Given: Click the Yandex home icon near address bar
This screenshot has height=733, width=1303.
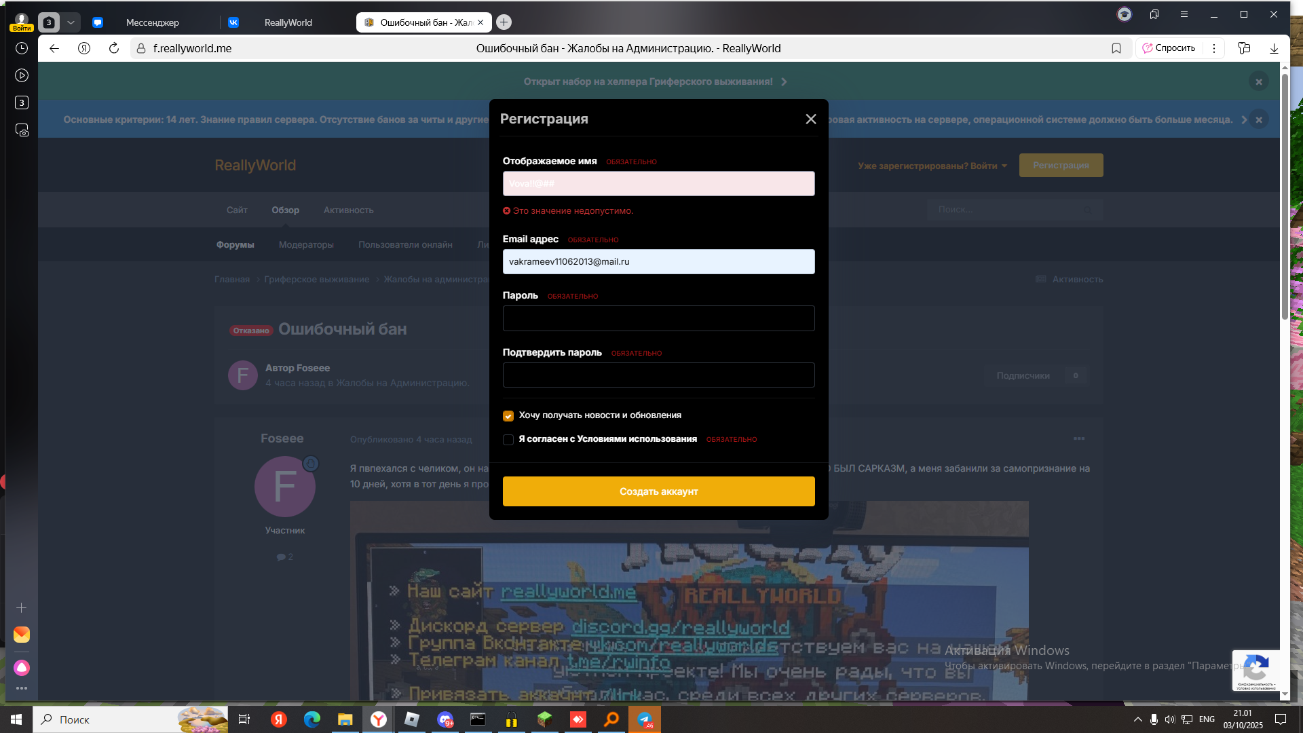Looking at the screenshot, I should tap(84, 48).
